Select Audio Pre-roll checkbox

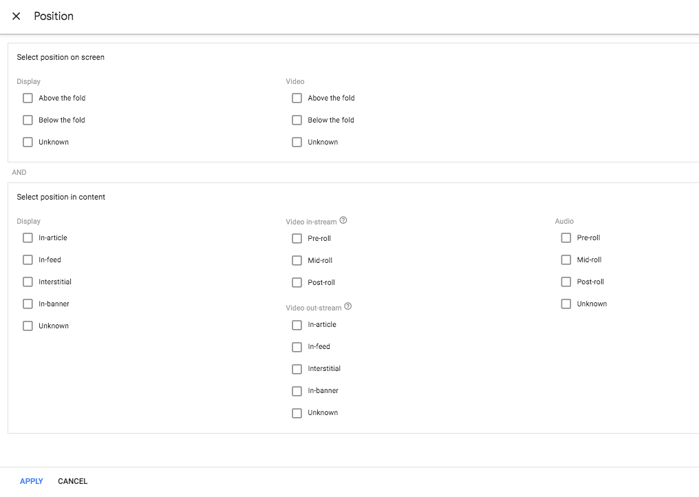point(566,237)
